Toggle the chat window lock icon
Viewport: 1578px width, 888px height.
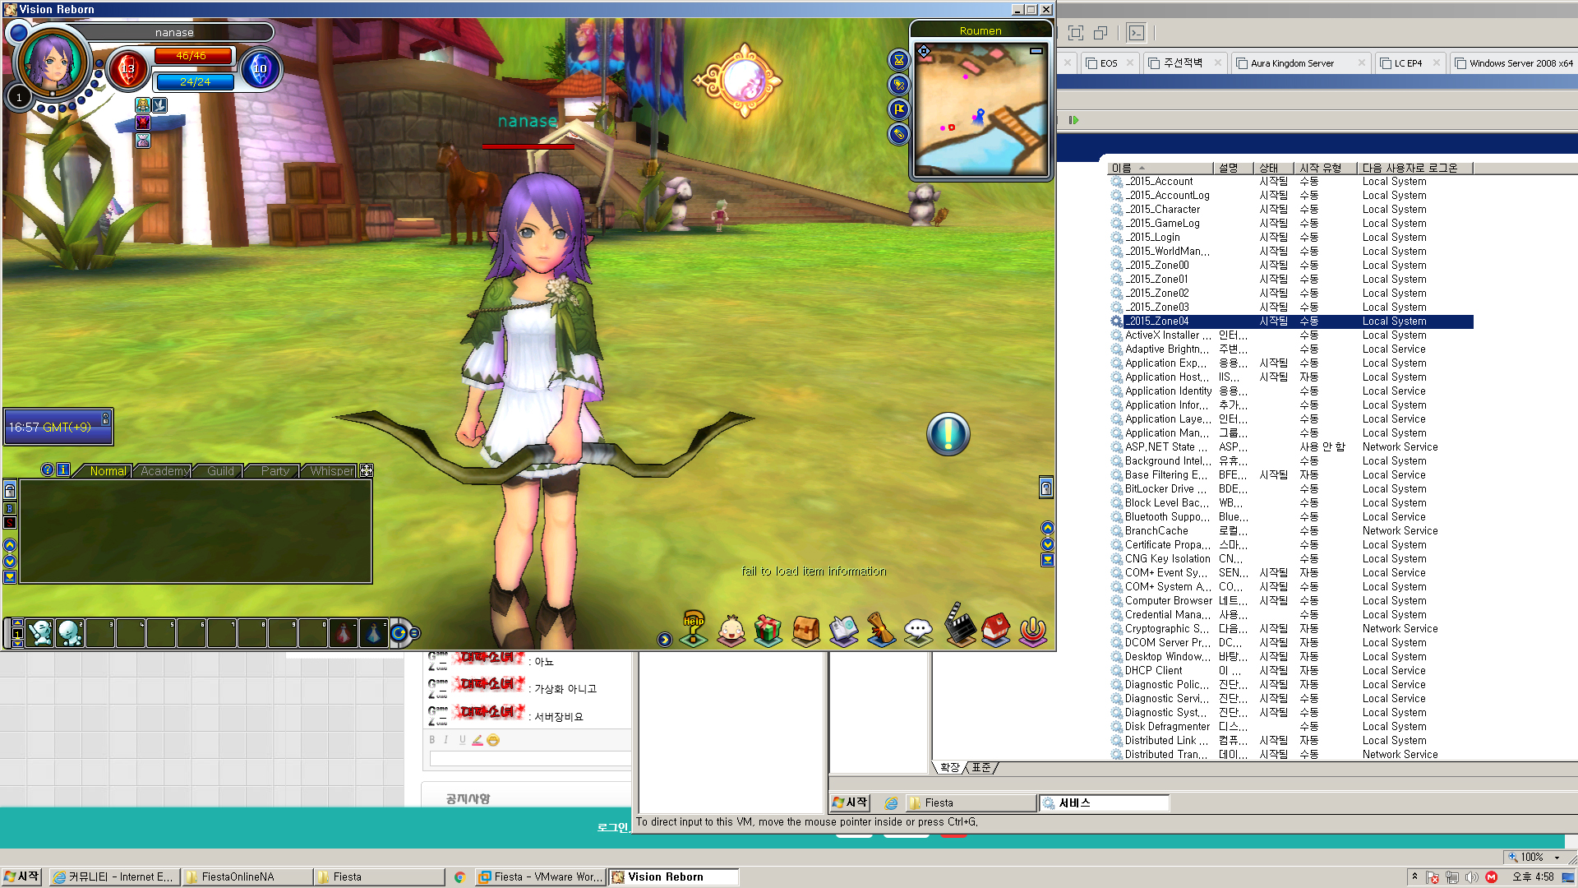click(10, 491)
